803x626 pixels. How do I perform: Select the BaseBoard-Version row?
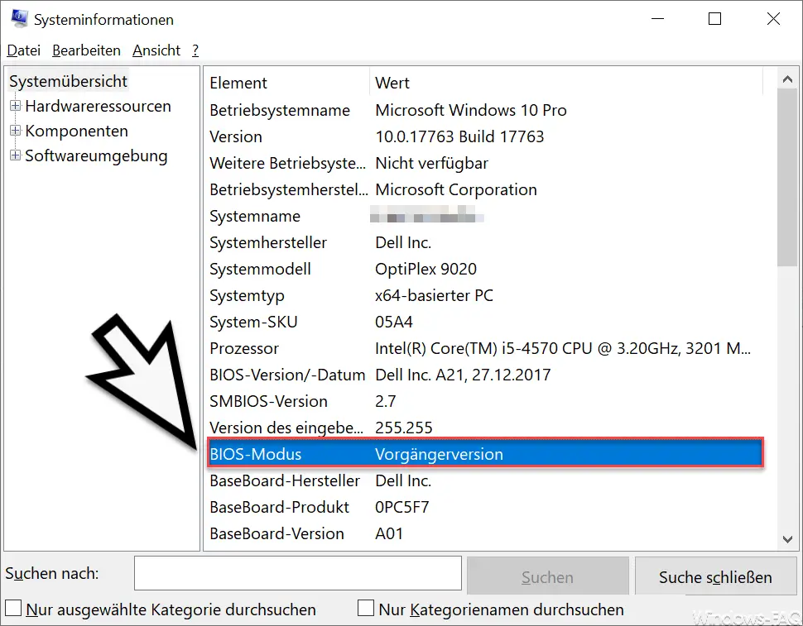click(x=485, y=533)
